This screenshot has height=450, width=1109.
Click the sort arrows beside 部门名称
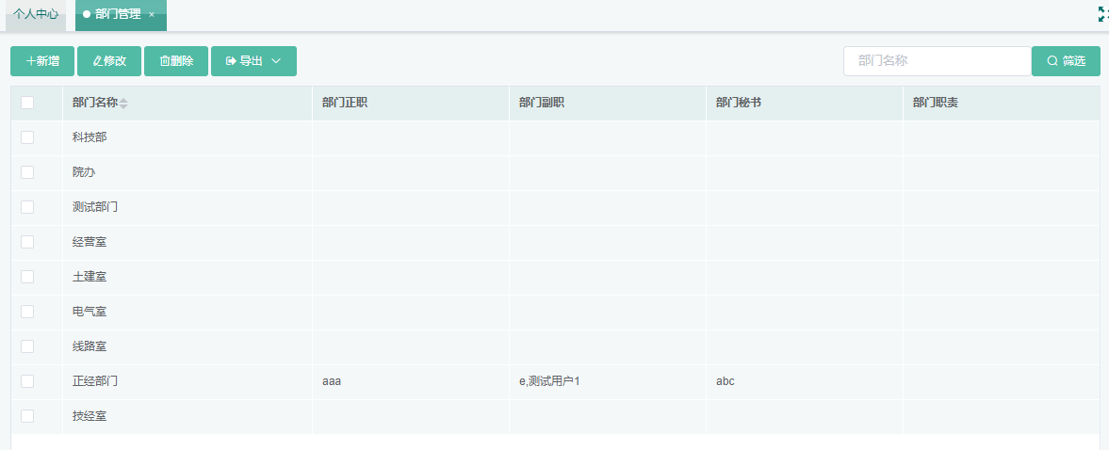tap(123, 103)
